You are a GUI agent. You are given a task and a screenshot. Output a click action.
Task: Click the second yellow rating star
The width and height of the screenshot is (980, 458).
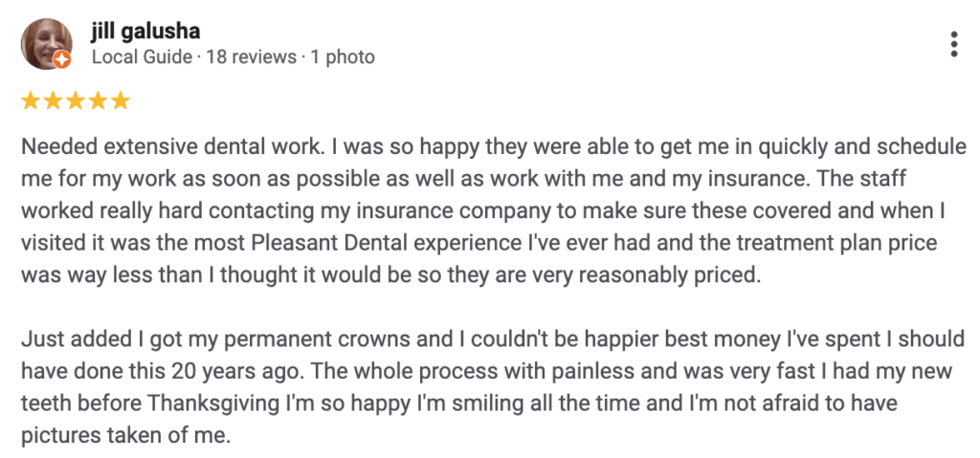coord(52,100)
